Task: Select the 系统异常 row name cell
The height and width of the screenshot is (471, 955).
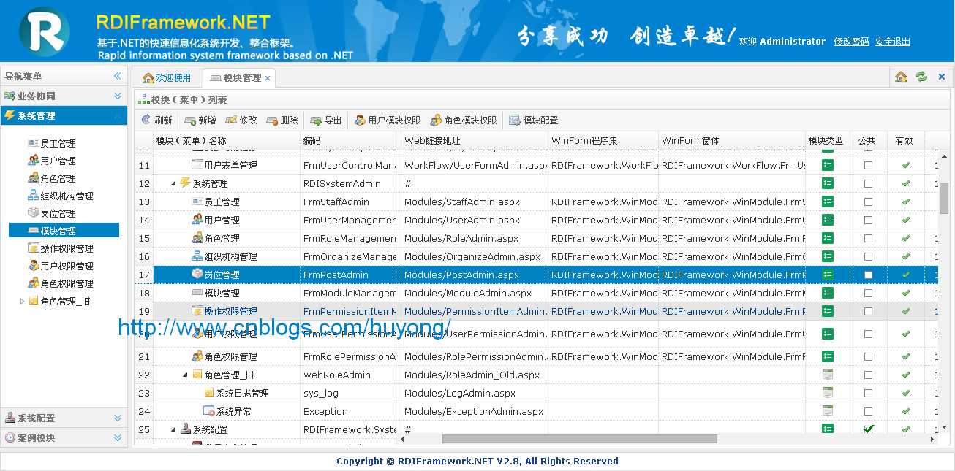Action: tap(227, 411)
